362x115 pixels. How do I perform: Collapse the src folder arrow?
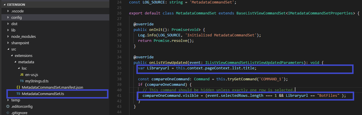[x=8, y=49]
